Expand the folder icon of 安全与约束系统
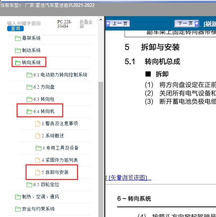 point(18,209)
